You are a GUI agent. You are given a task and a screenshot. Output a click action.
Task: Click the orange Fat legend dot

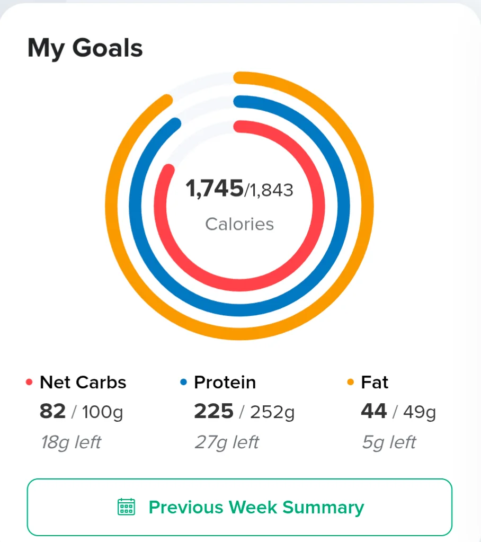point(350,382)
